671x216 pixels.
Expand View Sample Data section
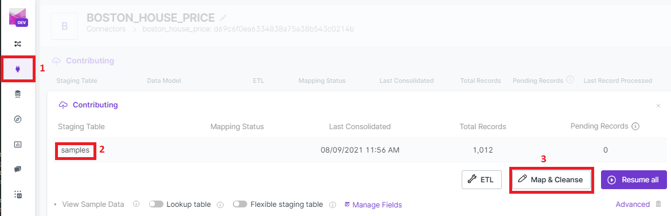point(89,205)
